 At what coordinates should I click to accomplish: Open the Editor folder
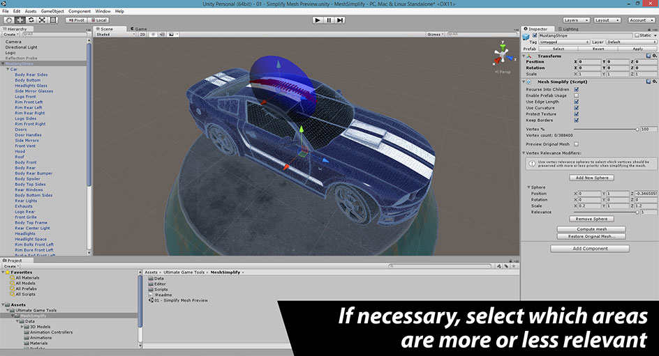tap(157, 284)
